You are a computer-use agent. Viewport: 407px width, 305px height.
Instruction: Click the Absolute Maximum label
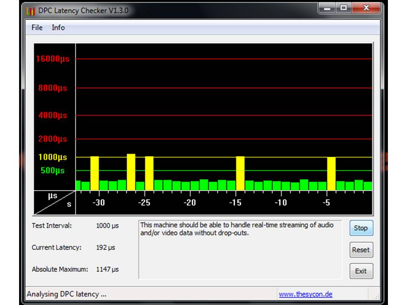pos(60,269)
